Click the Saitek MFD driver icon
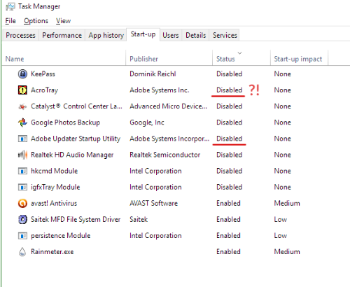350x287 pixels. coord(22,219)
